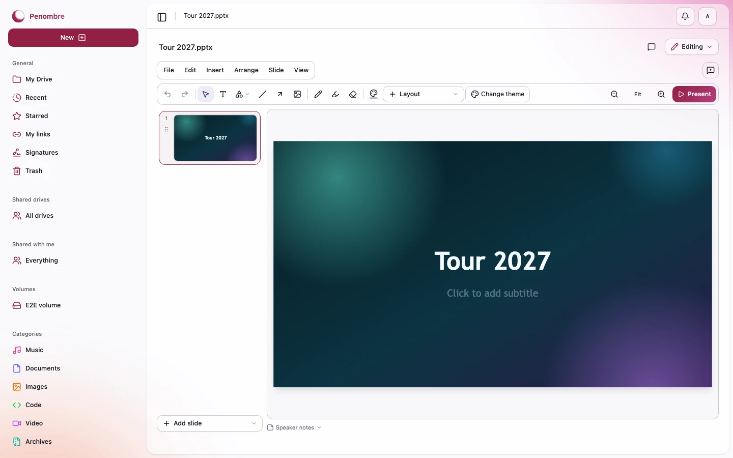Select the pointer selection tool
The width and height of the screenshot is (733, 458).
click(206, 94)
